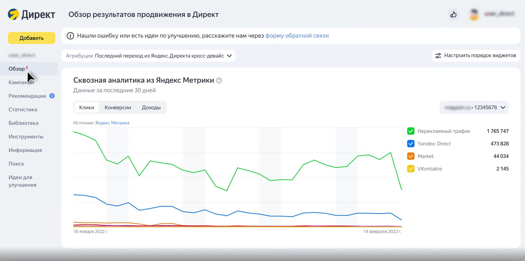Click the VKontakte value 2 145
Viewport: 525px width, 261px height.
click(x=503, y=169)
